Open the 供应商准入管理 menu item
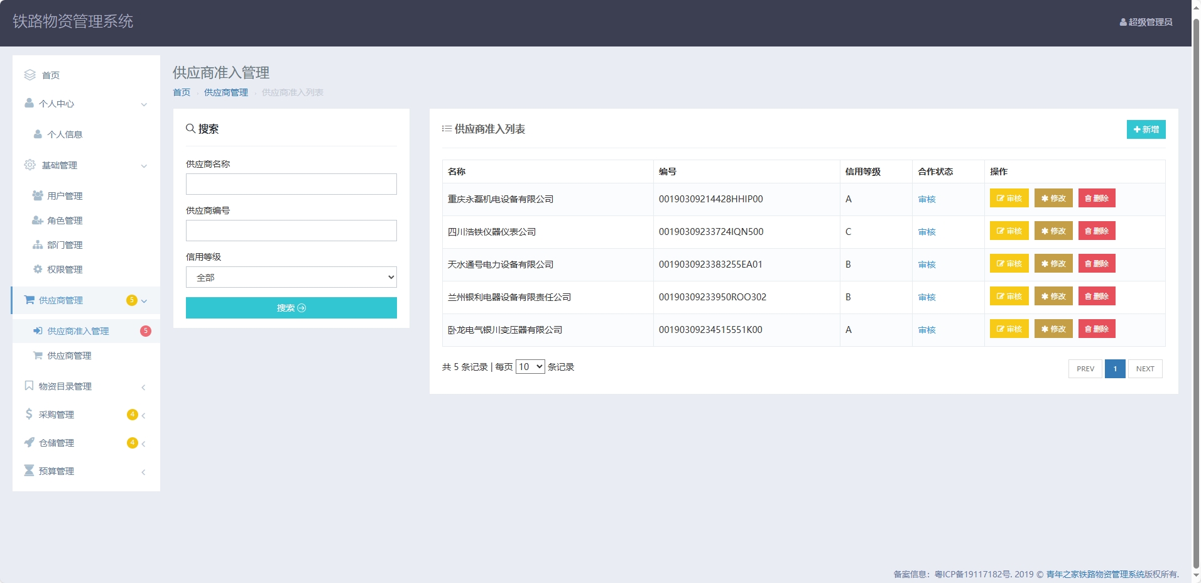 [x=77, y=330]
